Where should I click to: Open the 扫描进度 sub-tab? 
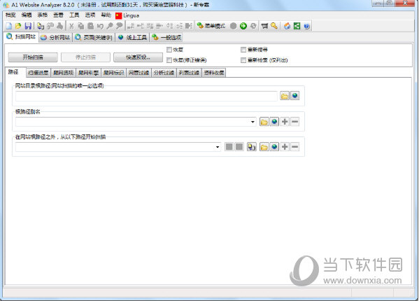coord(38,73)
